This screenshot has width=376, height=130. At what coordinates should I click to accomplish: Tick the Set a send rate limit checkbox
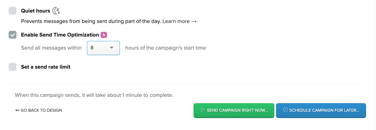pyautogui.click(x=13, y=67)
